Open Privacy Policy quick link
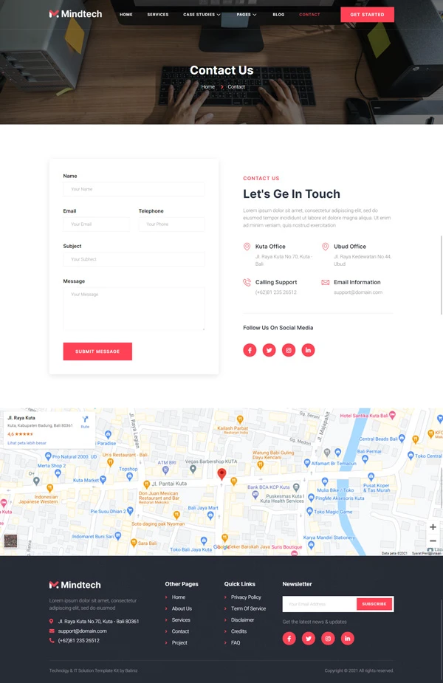This screenshot has height=683, width=443. 246,597
